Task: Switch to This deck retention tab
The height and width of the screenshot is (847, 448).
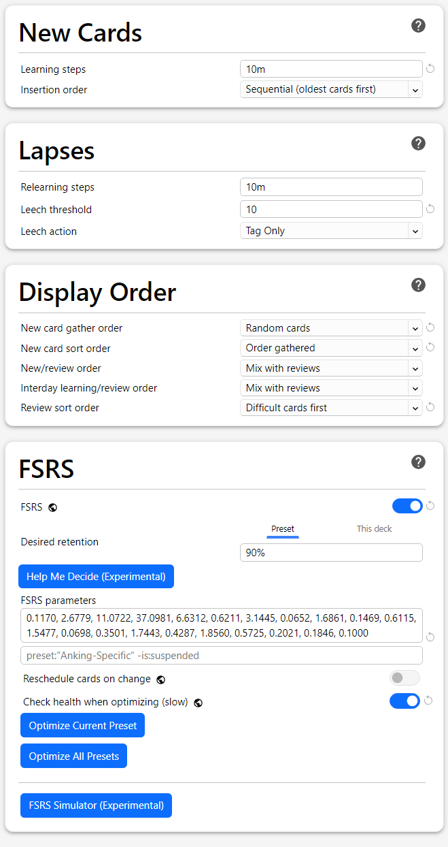Action: (x=374, y=529)
